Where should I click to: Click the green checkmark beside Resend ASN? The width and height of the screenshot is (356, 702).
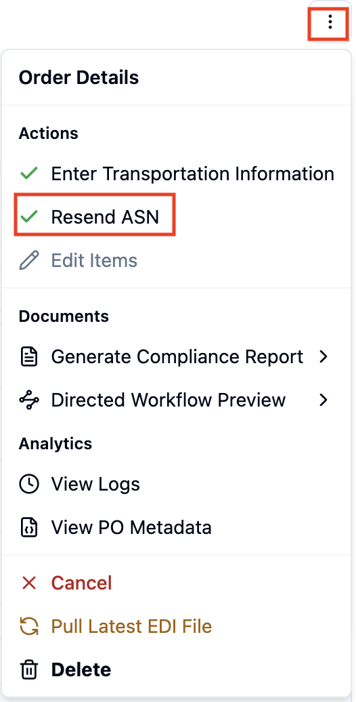point(29,217)
